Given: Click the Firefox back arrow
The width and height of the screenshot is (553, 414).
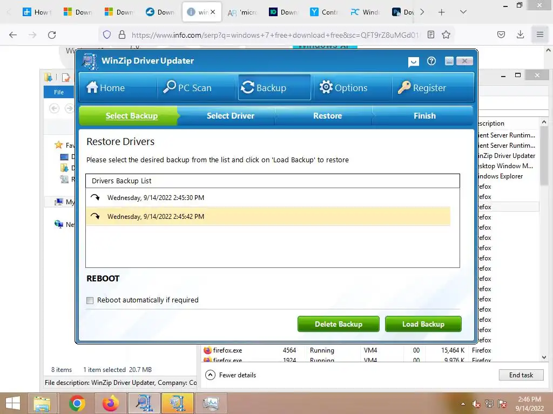Looking at the screenshot, I should click(x=13, y=34).
